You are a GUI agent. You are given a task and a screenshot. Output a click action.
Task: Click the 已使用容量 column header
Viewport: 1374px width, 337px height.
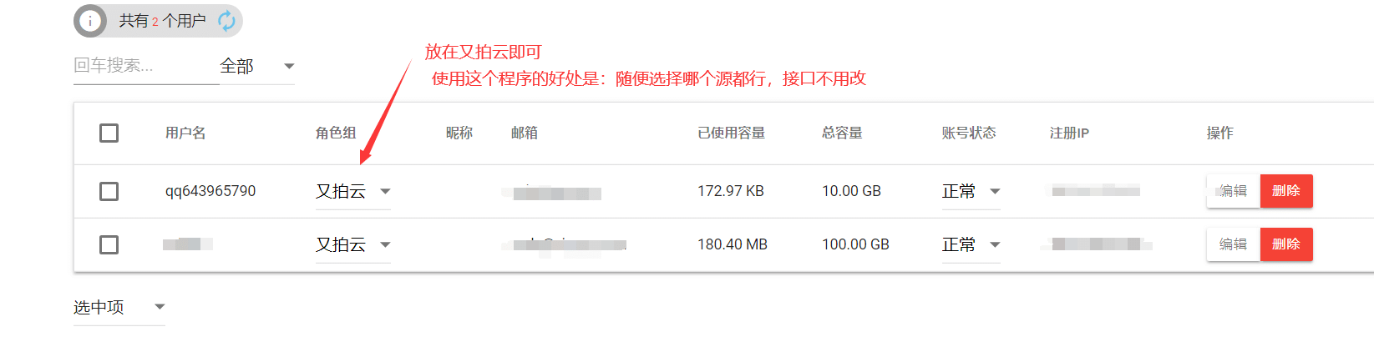tap(731, 133)
